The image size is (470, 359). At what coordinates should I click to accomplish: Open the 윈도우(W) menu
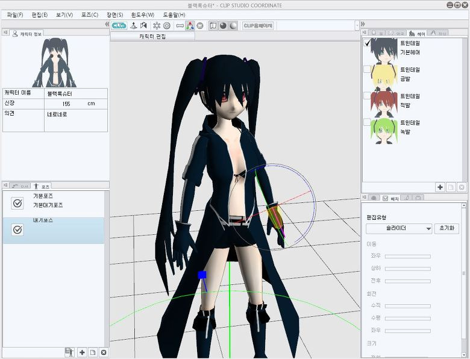pyautogui.click(x=143, y=14)
